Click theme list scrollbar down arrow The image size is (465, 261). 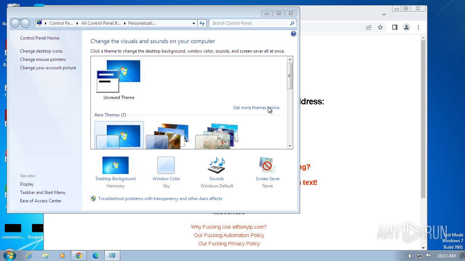290,146
